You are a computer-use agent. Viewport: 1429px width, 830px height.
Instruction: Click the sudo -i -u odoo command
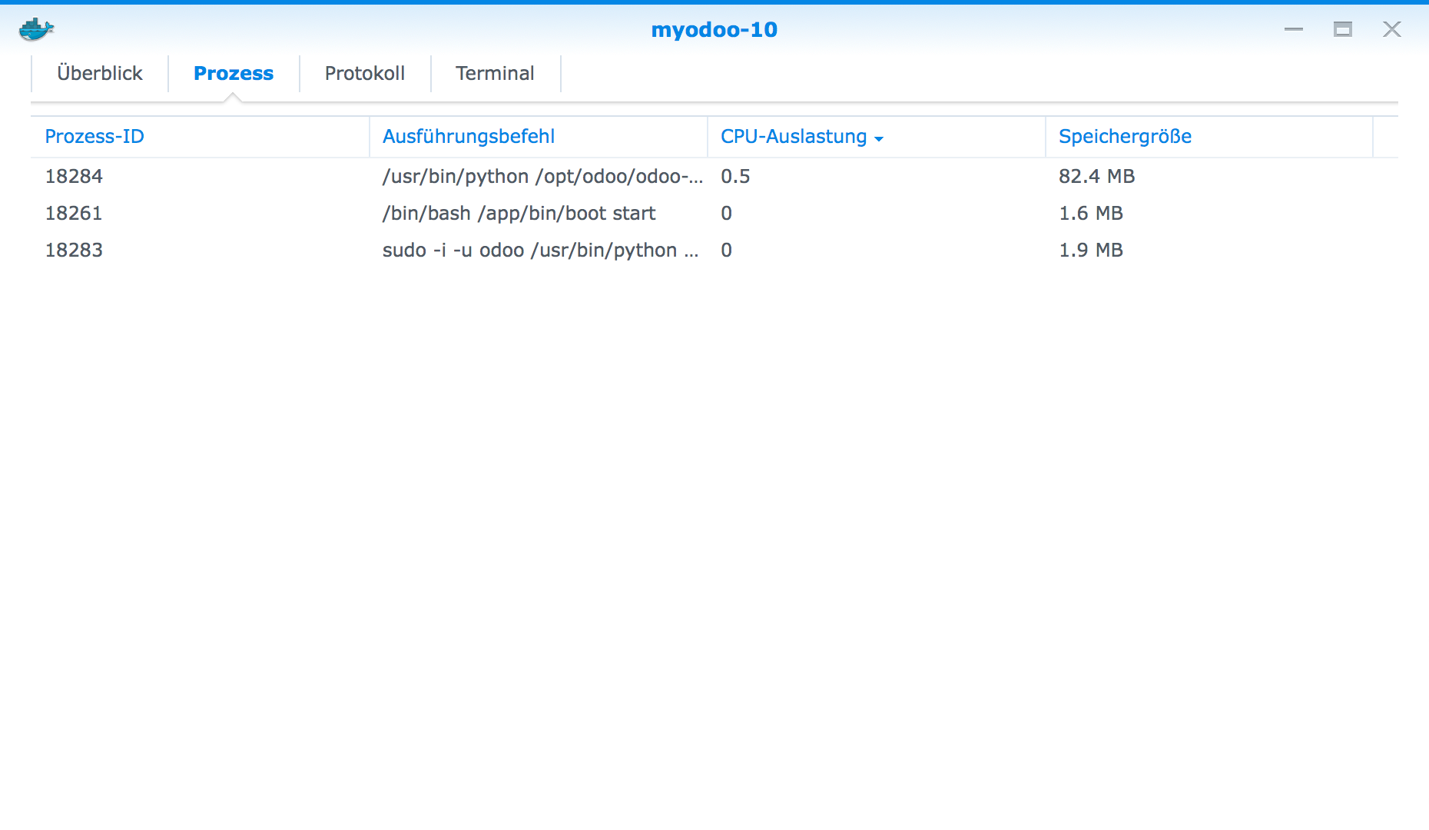pos(541,250)
